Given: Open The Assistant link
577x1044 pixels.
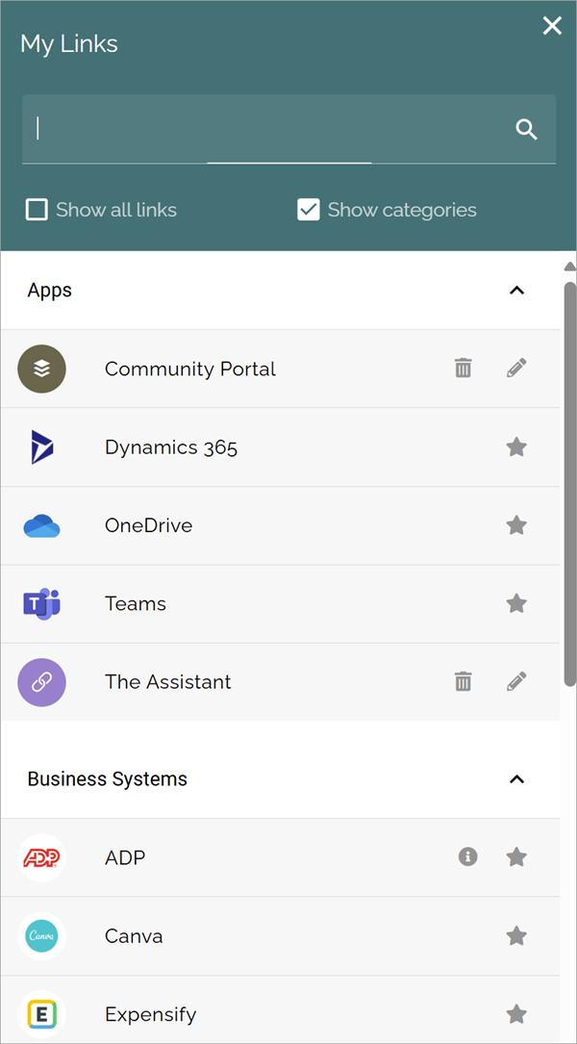Looking at the screenshot, I should tap(167, 682).
